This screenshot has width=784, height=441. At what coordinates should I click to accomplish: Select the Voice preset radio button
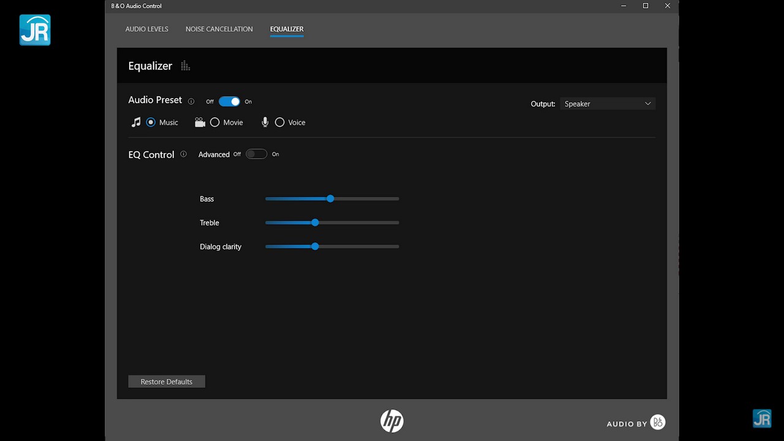tap(280, 123)
